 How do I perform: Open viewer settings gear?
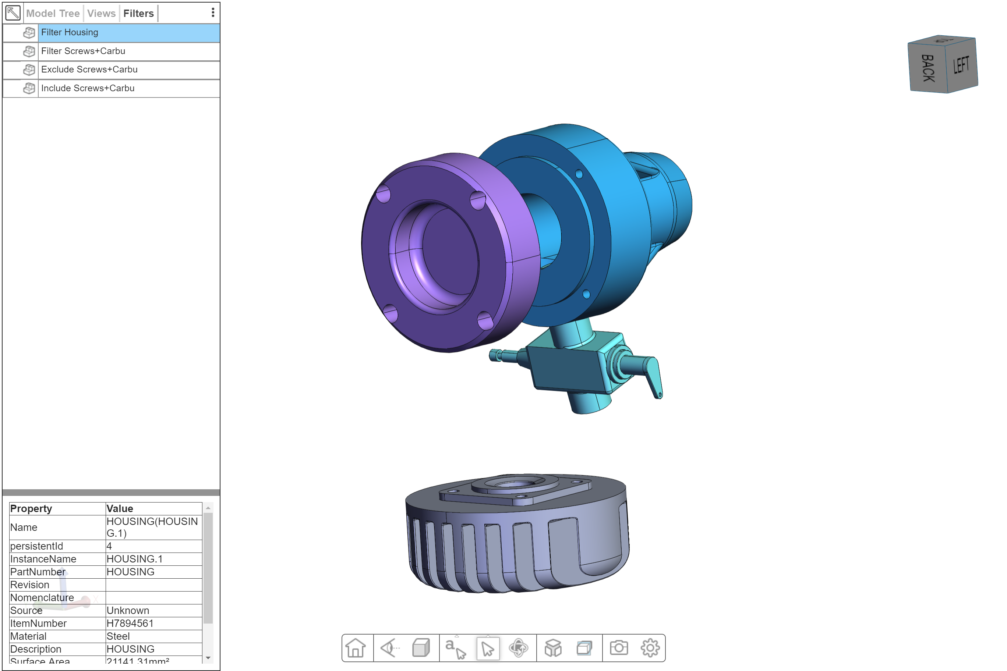(x=650, y=648)
